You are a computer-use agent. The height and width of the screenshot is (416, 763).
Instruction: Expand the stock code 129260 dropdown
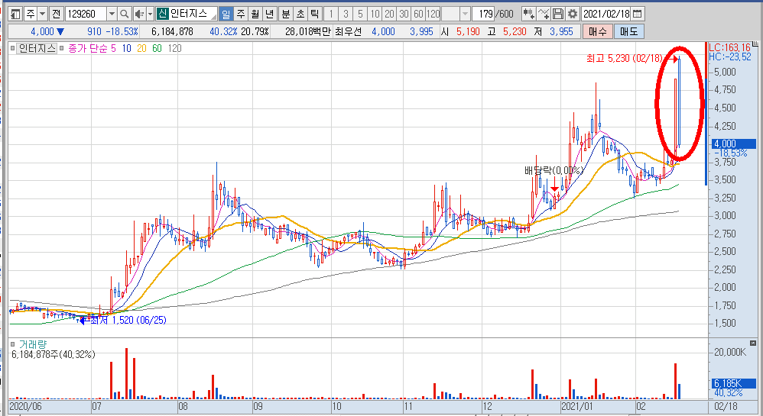click(112, 14)
